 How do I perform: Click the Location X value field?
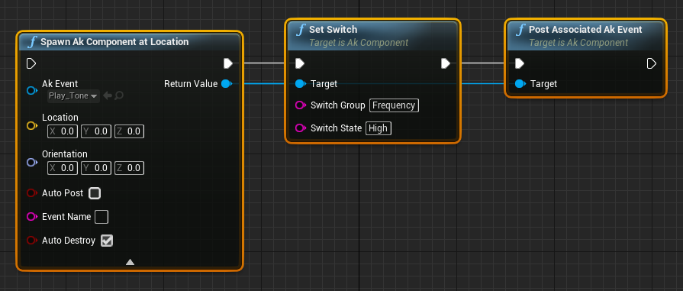point(63,131)
